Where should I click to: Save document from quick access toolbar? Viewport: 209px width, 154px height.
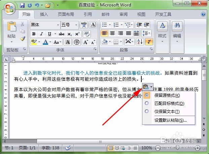(22, 5)
